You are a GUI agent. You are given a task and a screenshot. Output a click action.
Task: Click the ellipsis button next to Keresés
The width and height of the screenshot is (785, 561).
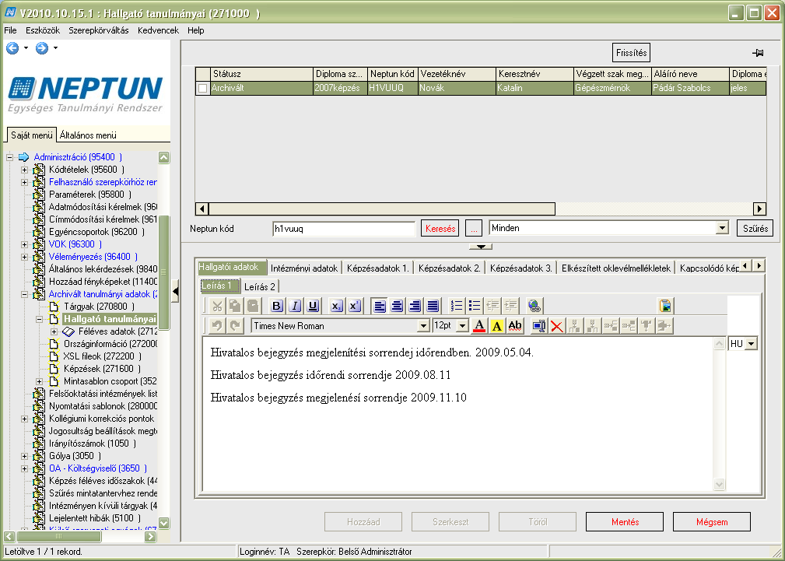(474, 229)
